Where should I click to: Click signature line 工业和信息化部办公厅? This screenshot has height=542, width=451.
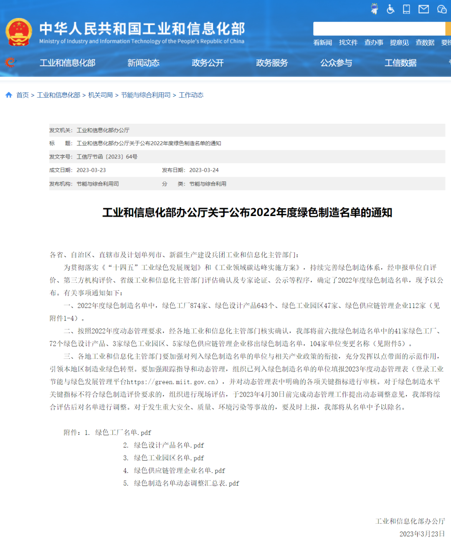[410, 521]
